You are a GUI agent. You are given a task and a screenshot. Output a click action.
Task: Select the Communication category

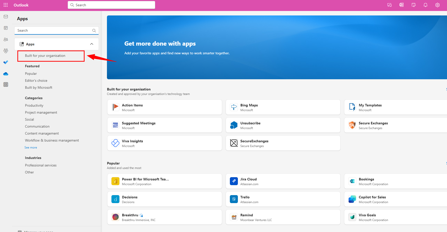click(37, 127)
